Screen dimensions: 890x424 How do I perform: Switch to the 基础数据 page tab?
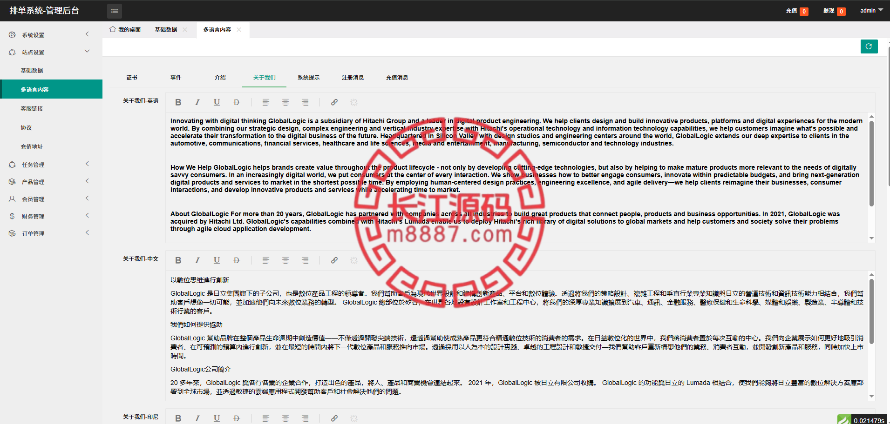(x=166, y=30)
